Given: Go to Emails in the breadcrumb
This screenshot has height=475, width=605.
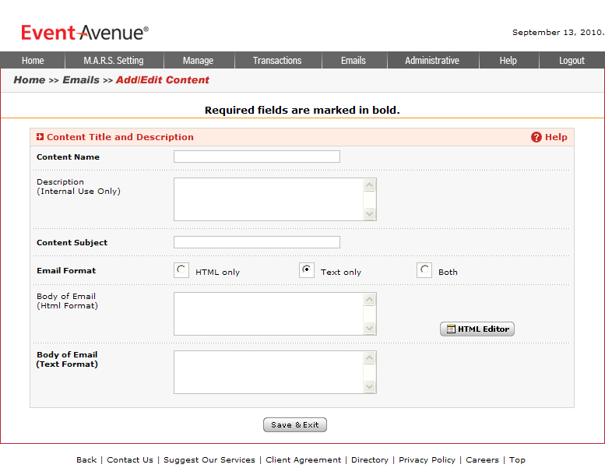Looking at the screenshot, I should click(x=81, y=80).
